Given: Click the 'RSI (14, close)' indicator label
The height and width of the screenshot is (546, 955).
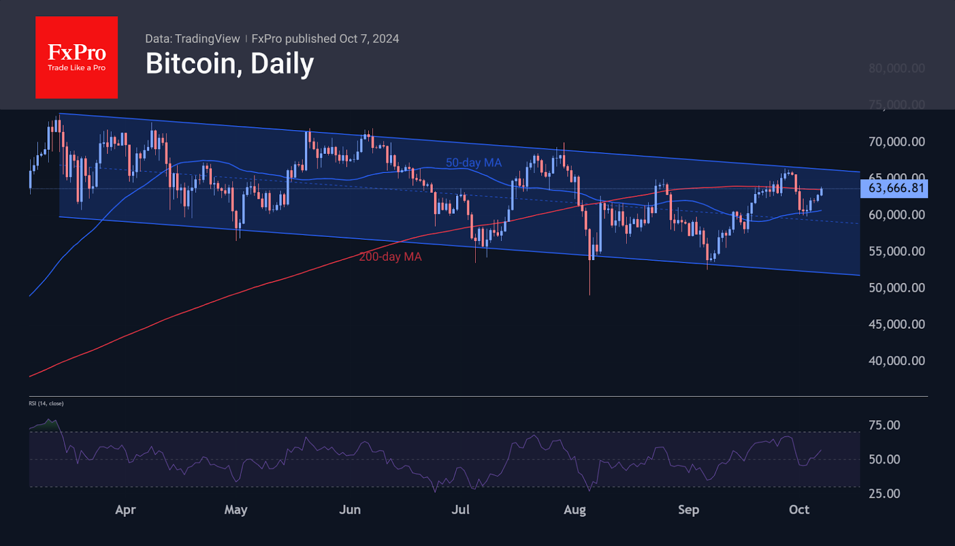Looking at the screenshot, I should [46, 403].
